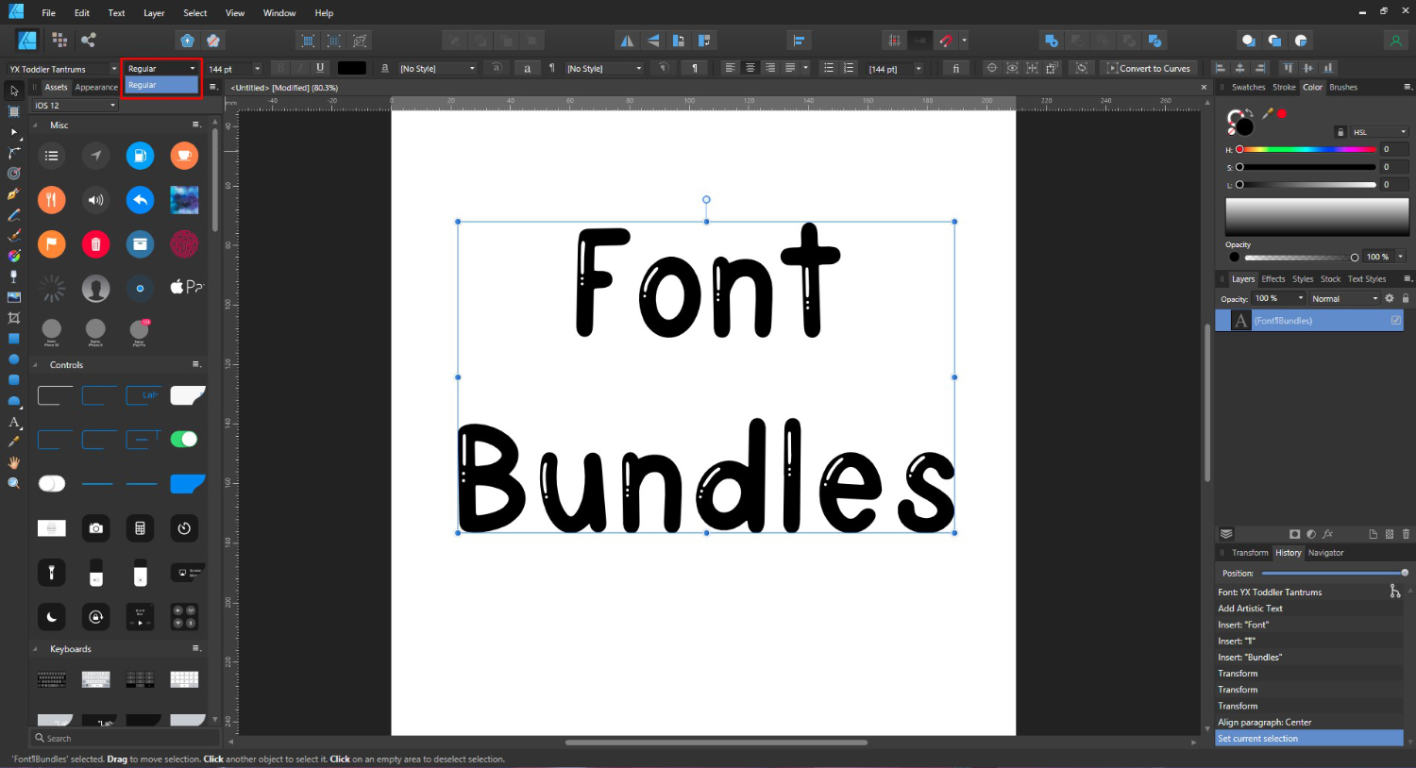This screenshot has height=768, width=1416.
Task: Center-align the paragraph
Action: click(x=750, y=68)
